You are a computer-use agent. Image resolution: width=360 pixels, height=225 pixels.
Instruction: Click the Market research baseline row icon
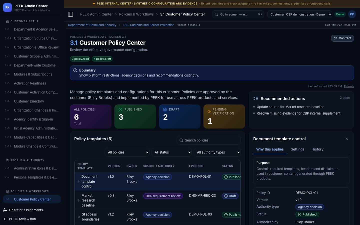[78, 200]
